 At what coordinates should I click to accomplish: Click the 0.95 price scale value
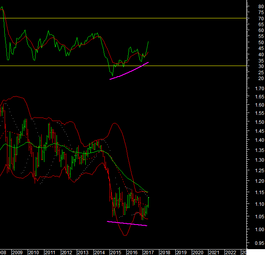coord(259,243)
